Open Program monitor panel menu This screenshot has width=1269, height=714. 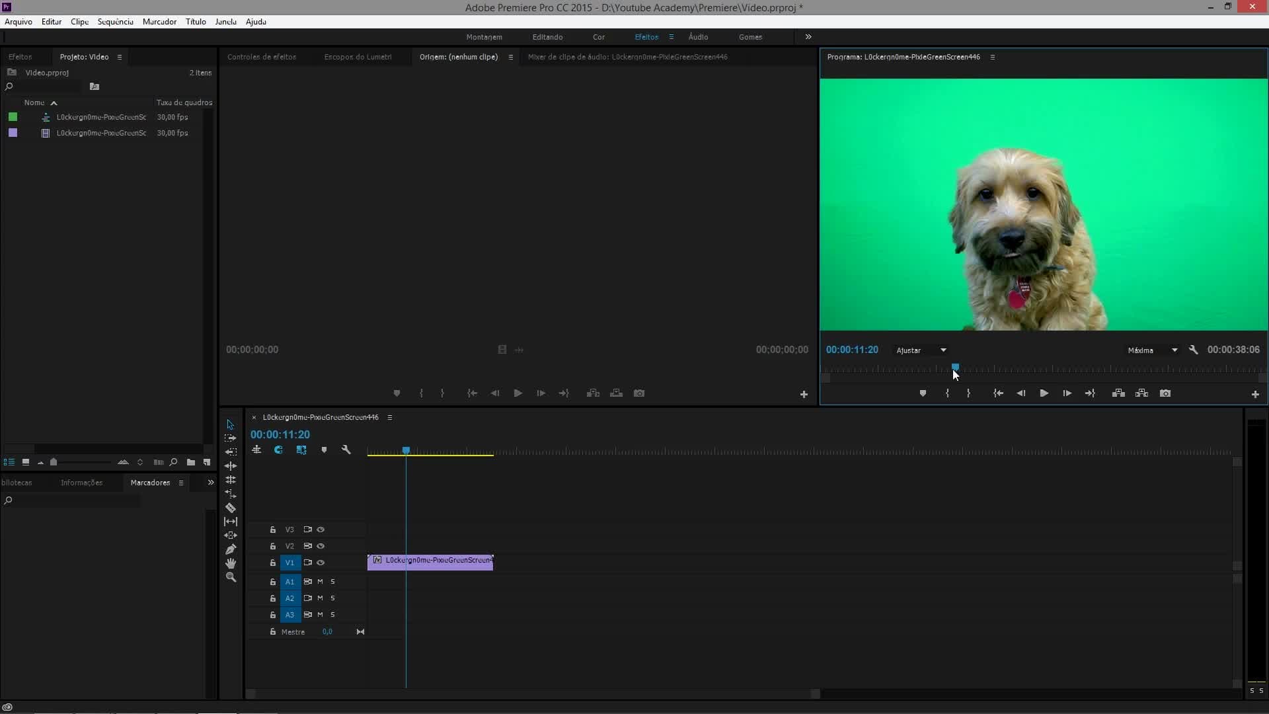tap(992, 57)
